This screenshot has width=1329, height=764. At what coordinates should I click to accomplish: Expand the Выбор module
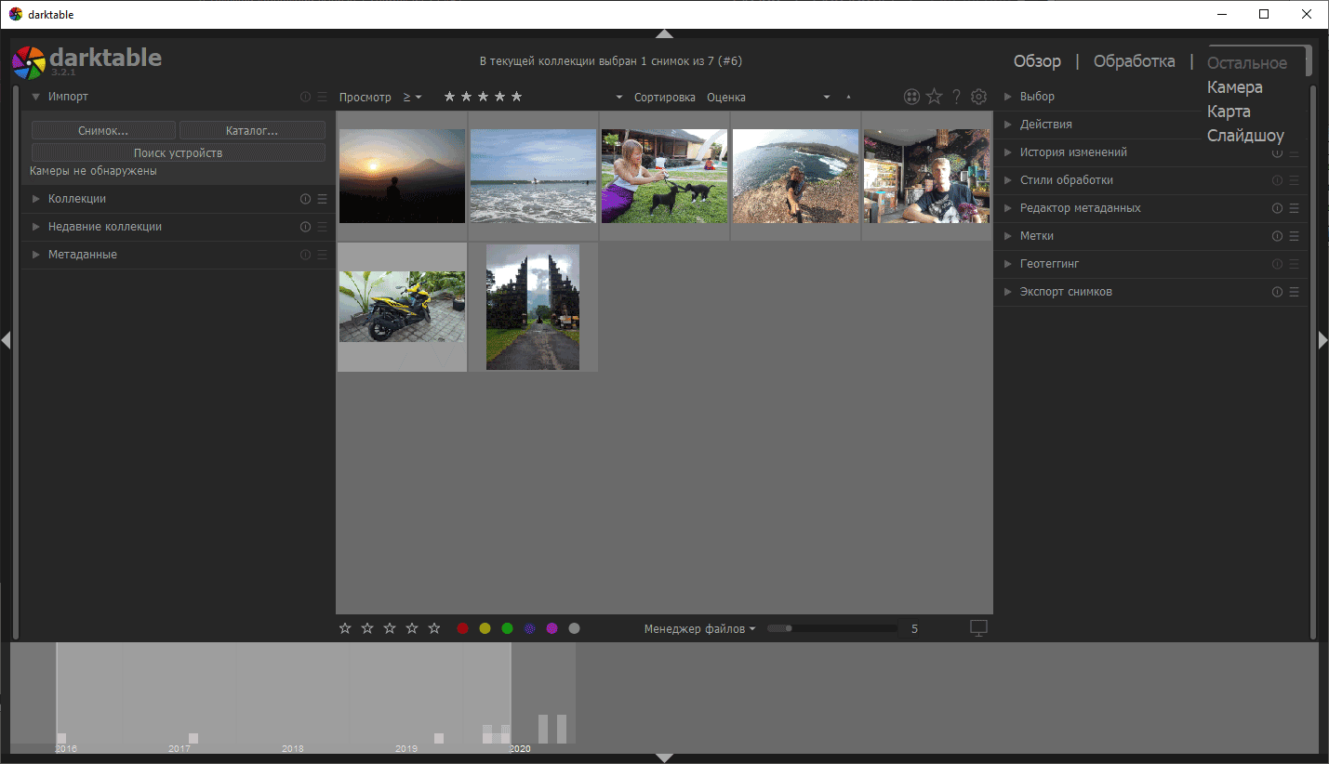pyautogui.click(x=1008, y=97)
